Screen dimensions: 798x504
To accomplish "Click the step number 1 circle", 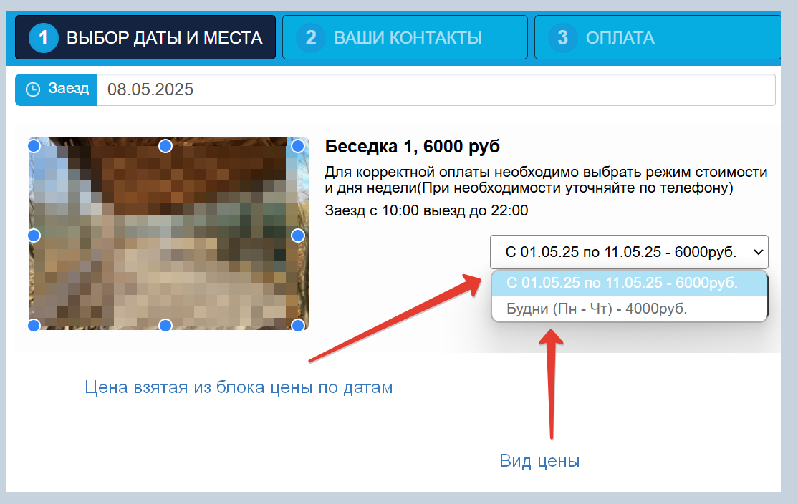I will tap(43, 38).
